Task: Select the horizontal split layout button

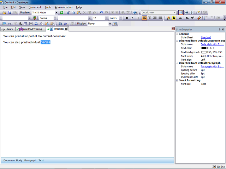Action: point(186,13)
